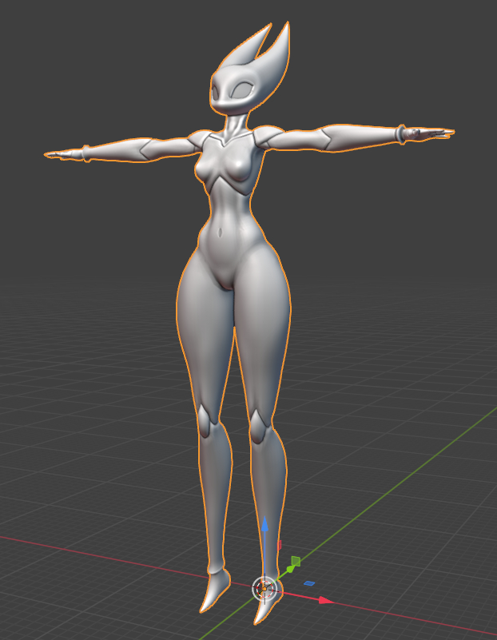497x640 pixels.
Task: Click the green Y-axis arrow tip
Action: coord(289,568)
